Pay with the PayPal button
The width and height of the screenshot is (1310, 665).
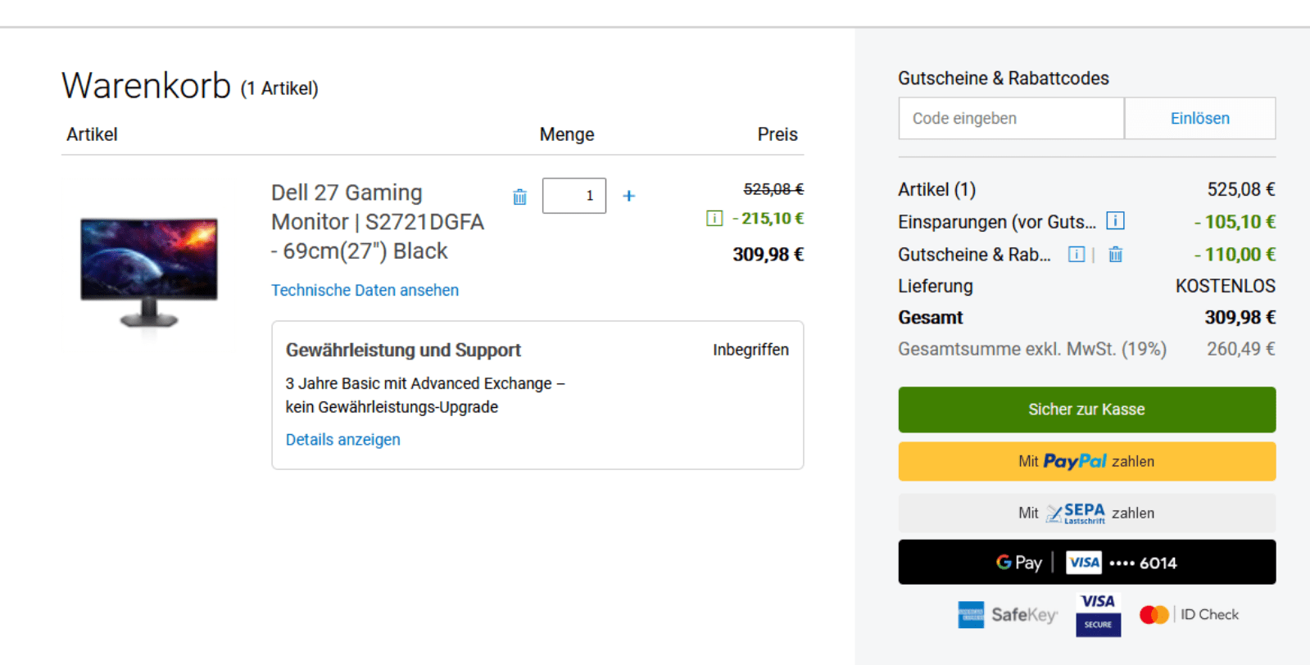click(x=1086, y=461)
